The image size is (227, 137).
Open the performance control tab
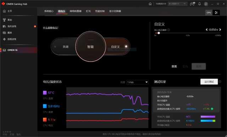pos(100,11)
